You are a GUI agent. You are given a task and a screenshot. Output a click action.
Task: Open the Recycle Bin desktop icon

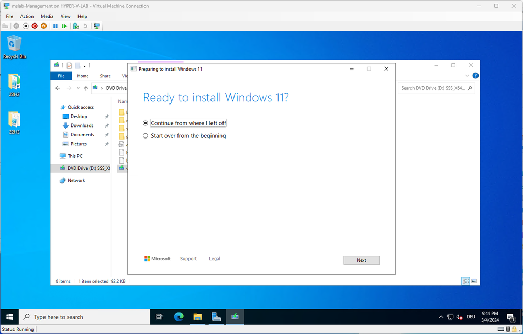pos(14,47)
